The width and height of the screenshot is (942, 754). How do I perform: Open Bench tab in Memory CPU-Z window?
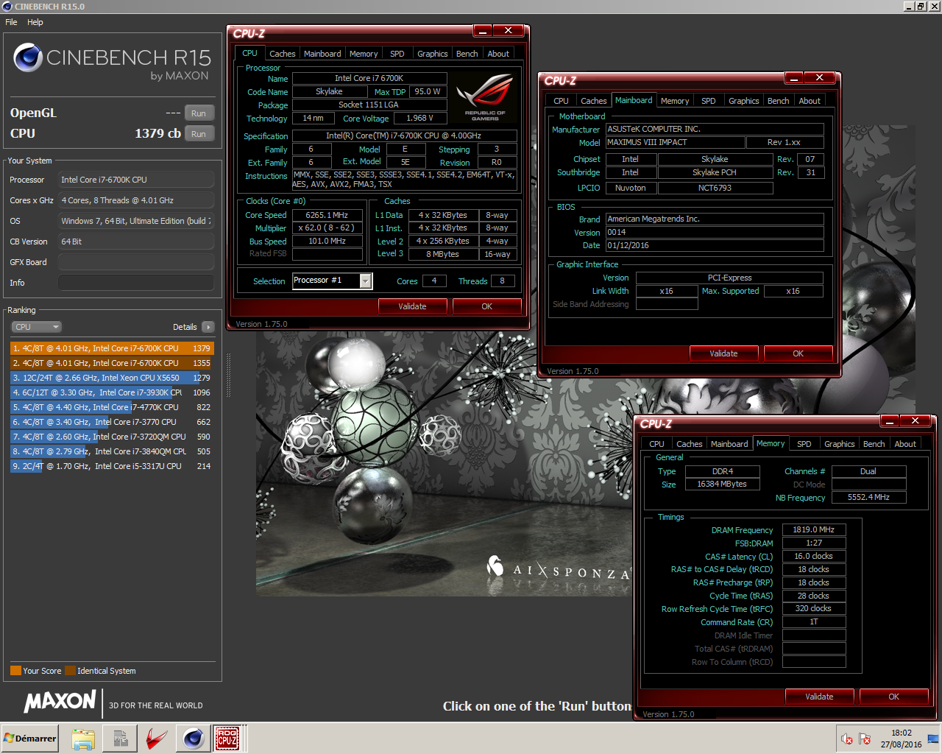(874, 444)
